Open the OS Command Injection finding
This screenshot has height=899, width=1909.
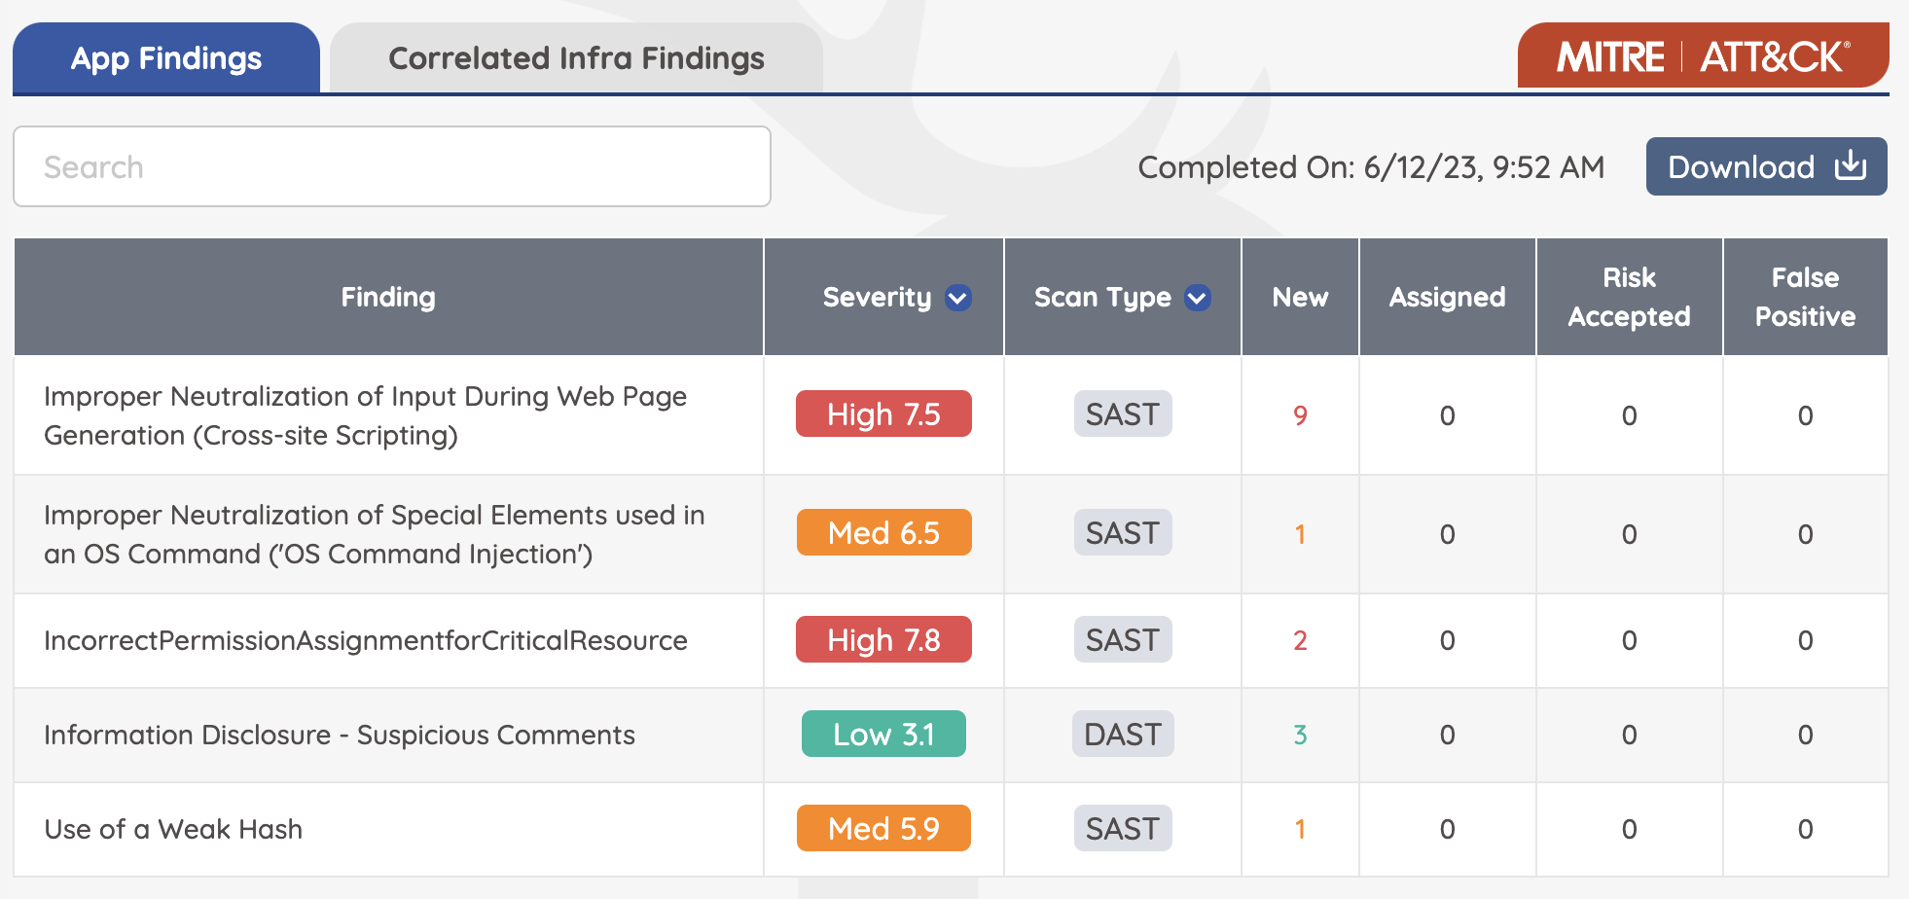coord(375,534)
